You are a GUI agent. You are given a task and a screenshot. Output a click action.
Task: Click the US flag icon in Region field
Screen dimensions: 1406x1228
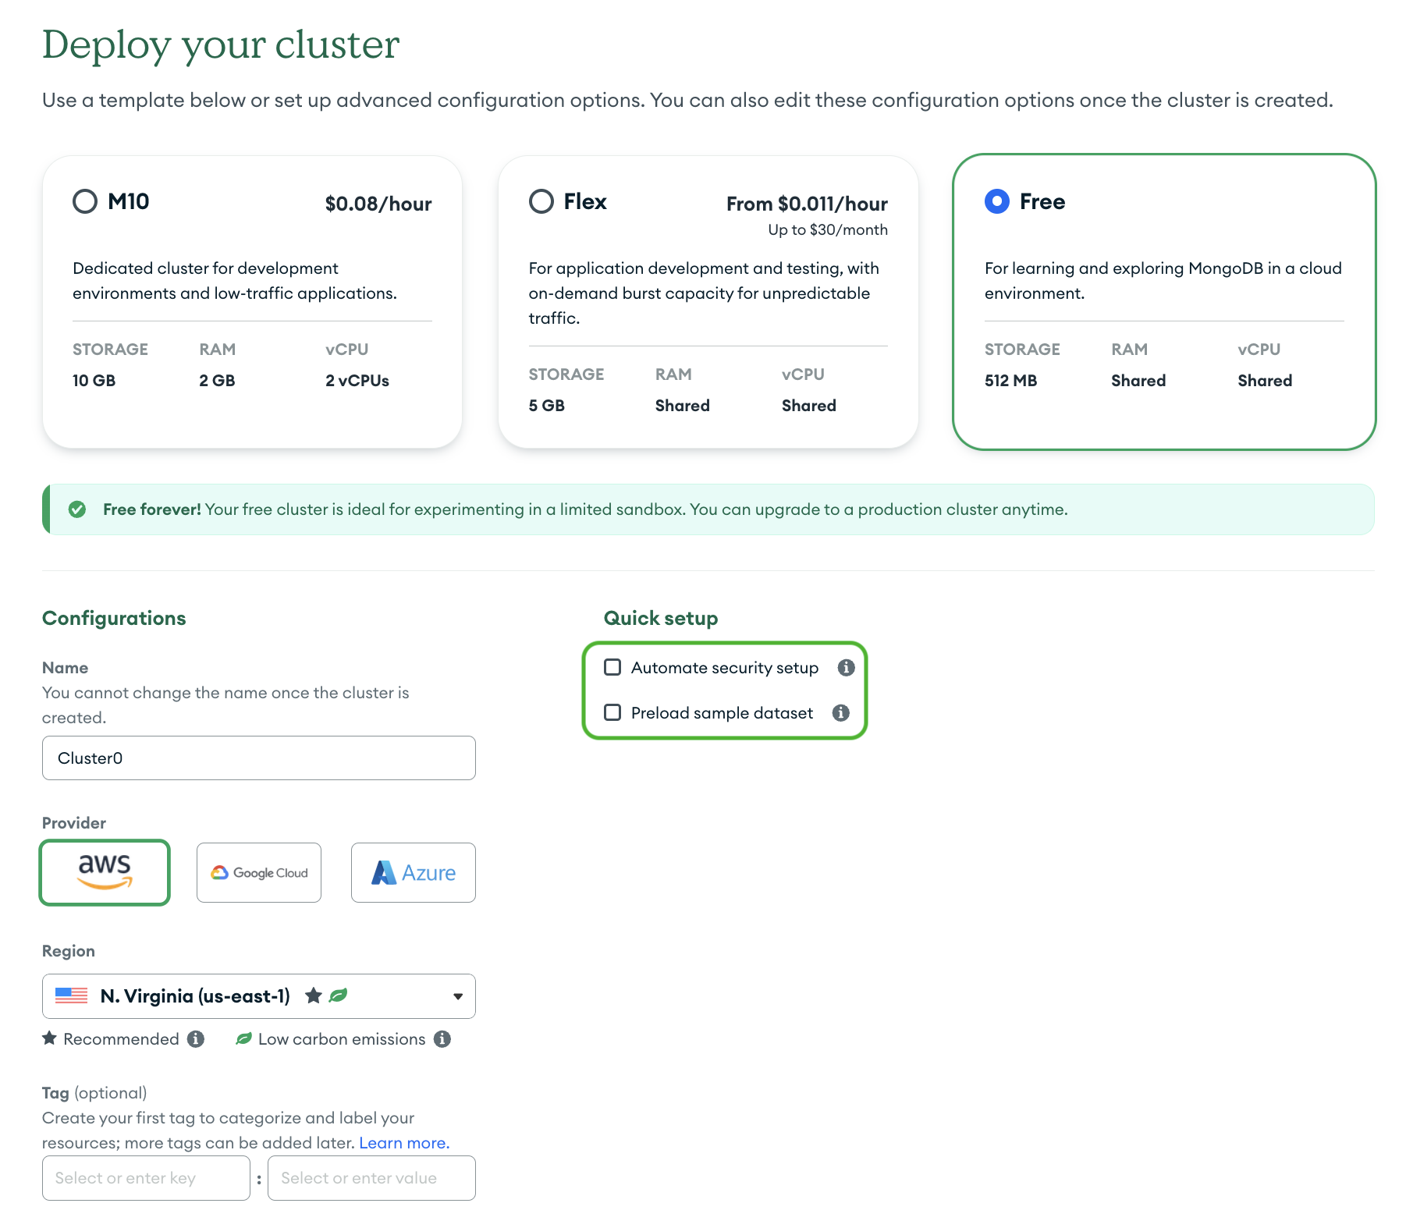pyautogui.click(x=71, y=996)
